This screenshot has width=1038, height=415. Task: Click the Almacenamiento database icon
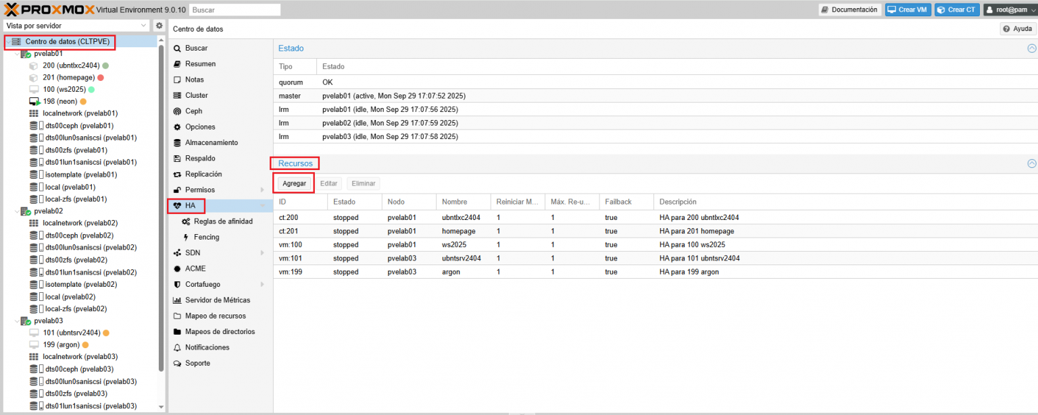pos(177,142)
